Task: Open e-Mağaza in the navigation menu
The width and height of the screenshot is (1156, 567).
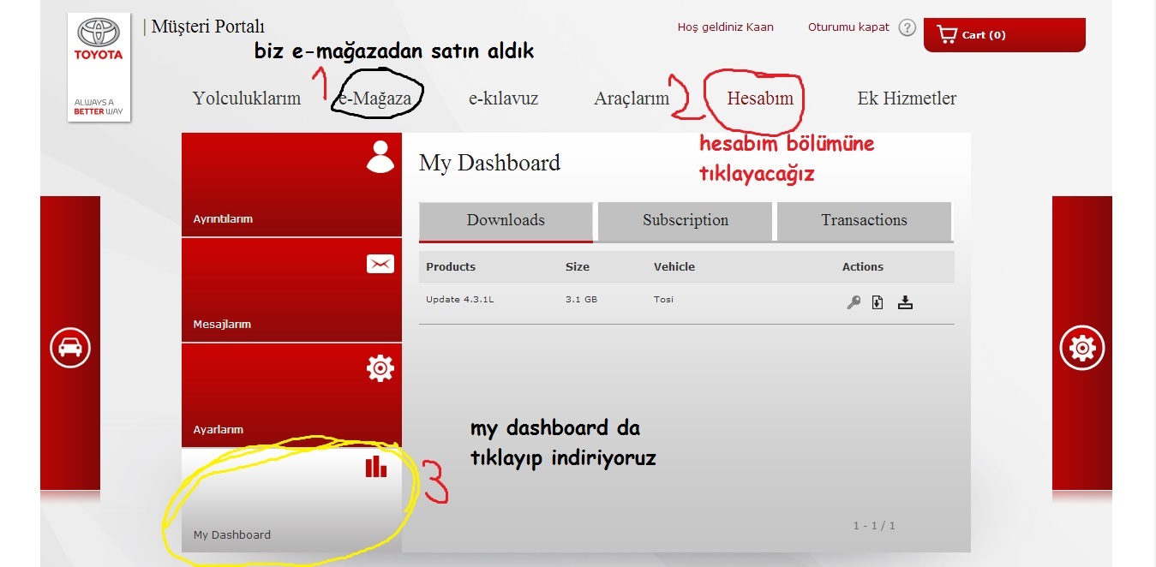Action: coord(375,98)
